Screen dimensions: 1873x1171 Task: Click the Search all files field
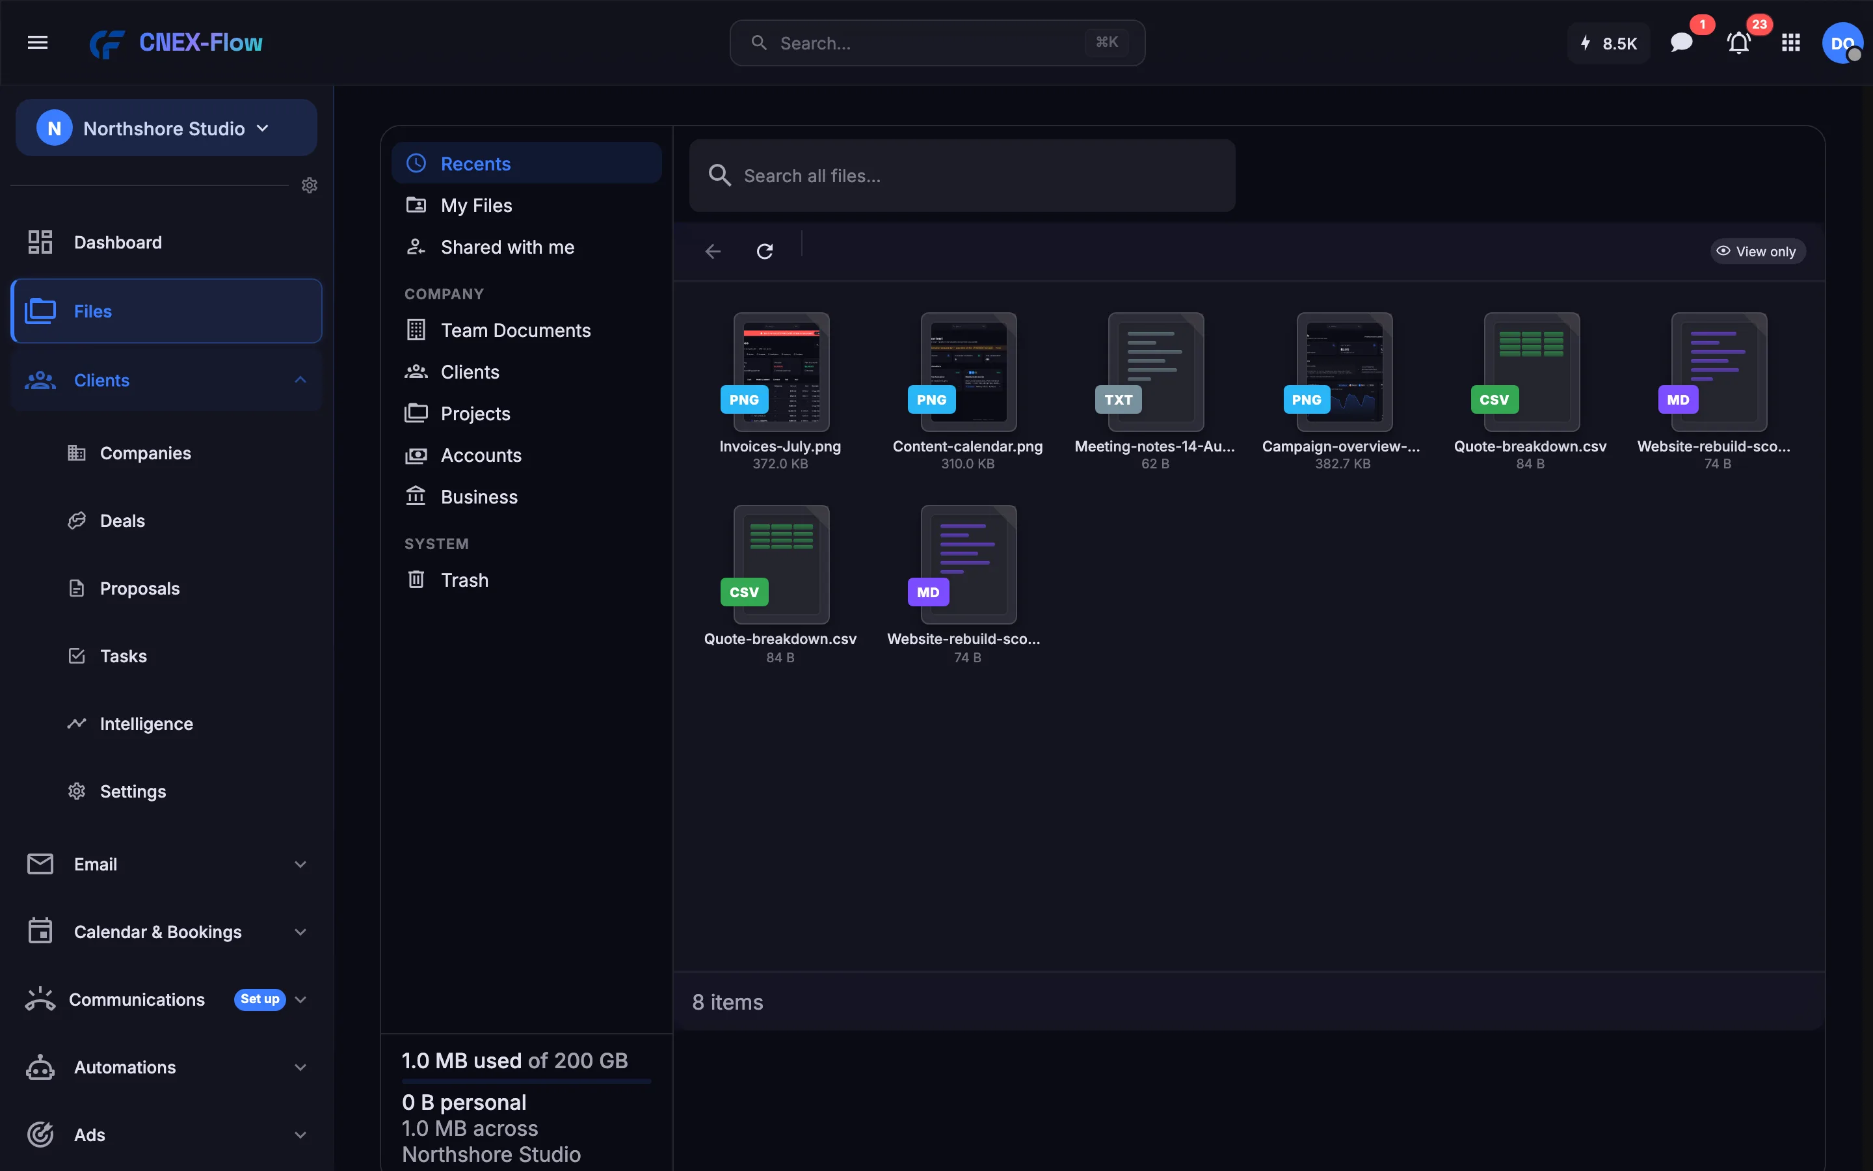coord(962,176)
